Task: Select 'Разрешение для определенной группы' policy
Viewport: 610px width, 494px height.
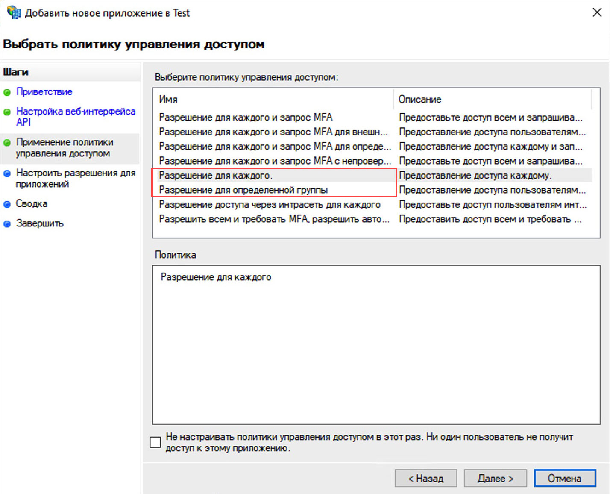Action: (243, 190)
